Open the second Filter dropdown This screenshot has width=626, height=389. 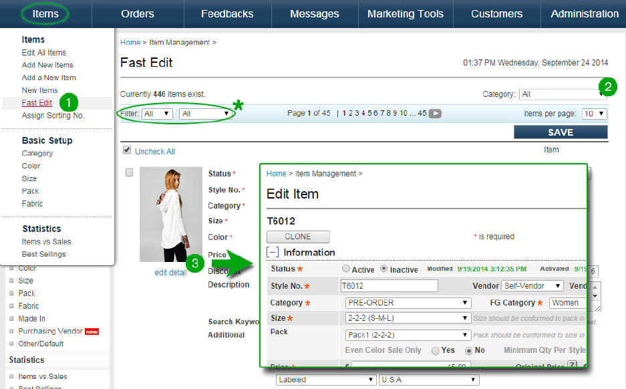[206, 114]
